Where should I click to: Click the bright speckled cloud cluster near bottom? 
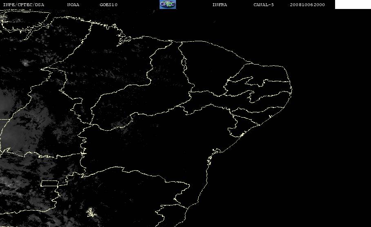tap(91, 213)
